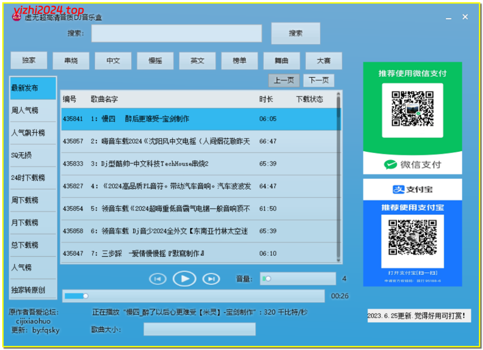
Task: Select SQ无损 in the sidebar
Action: point(33,155)
